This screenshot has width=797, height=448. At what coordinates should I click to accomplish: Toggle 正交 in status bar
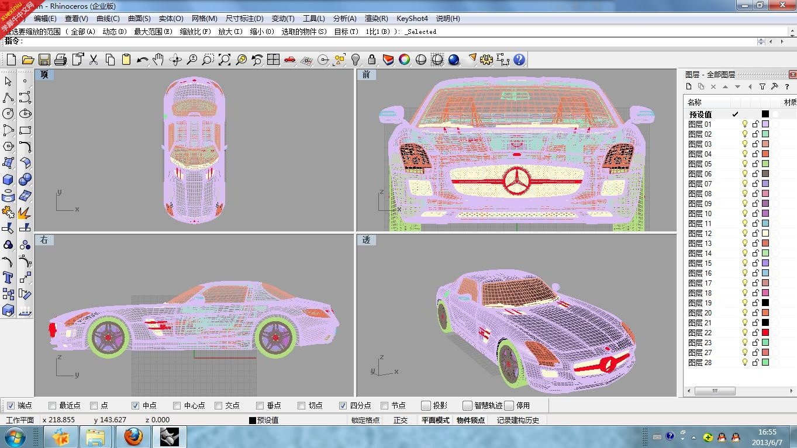(401, 420)
